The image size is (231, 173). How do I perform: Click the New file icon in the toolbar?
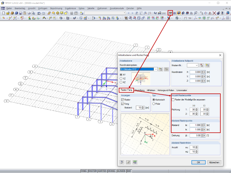(x=3, y=13)
